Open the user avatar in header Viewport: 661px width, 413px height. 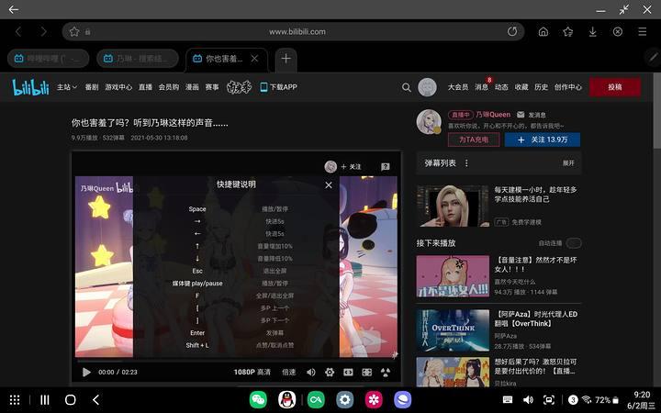427,87
